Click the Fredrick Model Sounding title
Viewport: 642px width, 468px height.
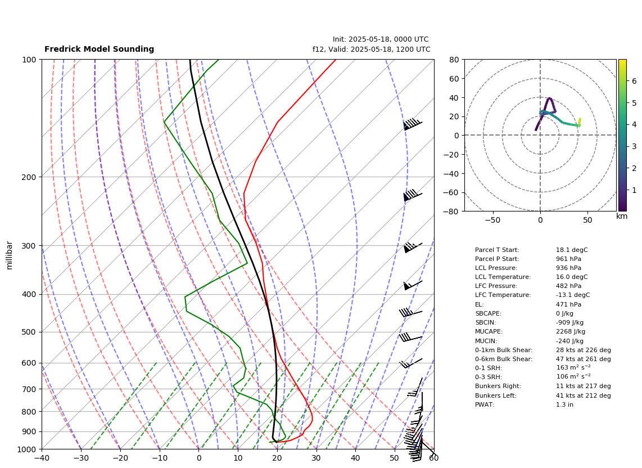click(99, 49)
